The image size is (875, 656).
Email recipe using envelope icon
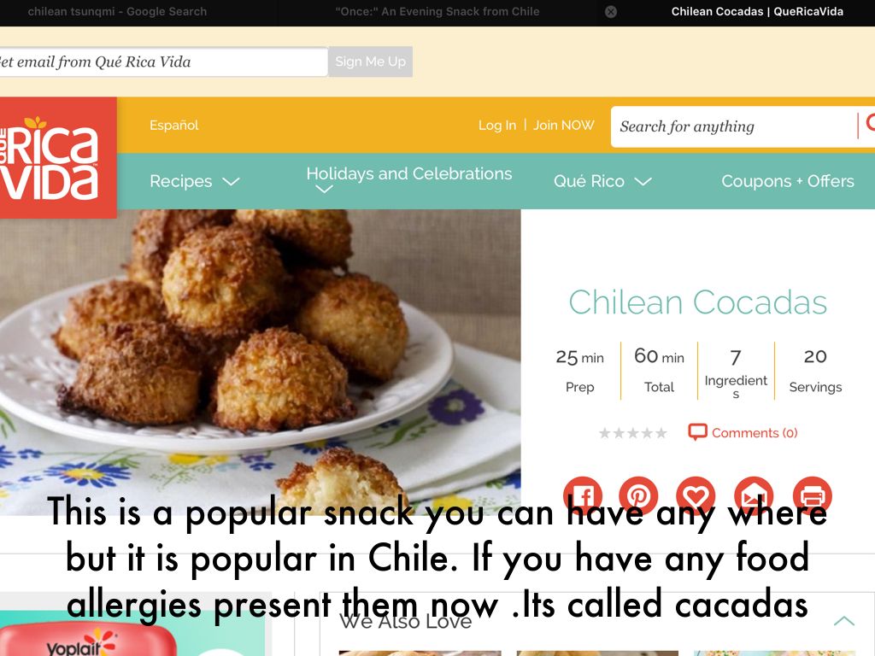754,495
